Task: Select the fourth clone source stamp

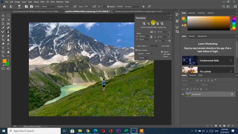Action: (158, 23)
